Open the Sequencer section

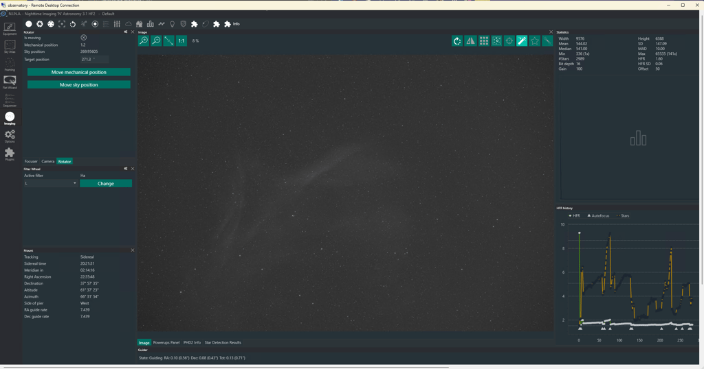click(x=10, y=100)
